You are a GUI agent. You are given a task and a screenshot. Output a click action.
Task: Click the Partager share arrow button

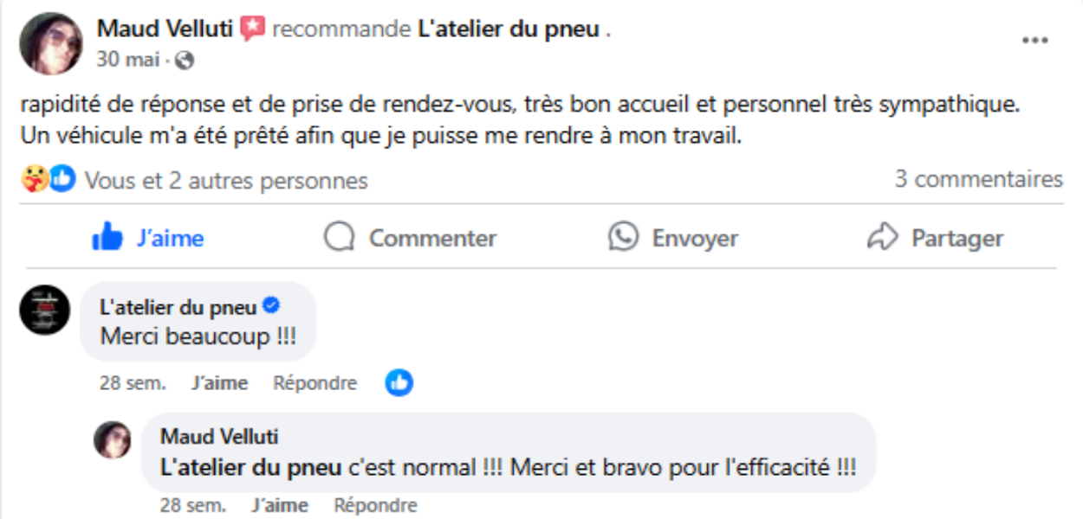tap(935, 238)
